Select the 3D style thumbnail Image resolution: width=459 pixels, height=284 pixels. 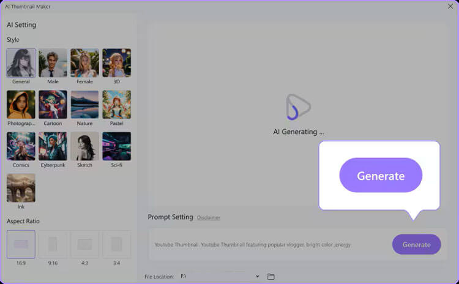coord(116,62)
